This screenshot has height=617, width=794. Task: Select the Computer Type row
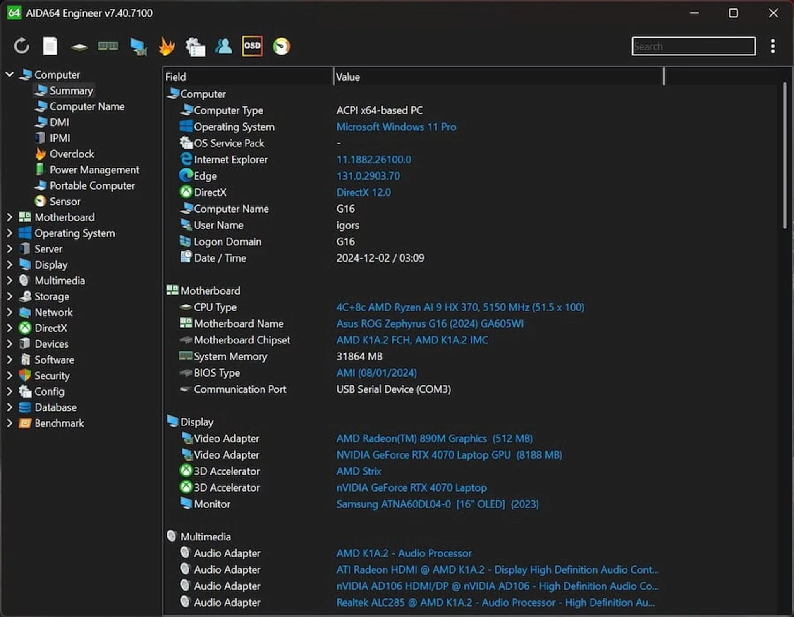coord(414,110)
